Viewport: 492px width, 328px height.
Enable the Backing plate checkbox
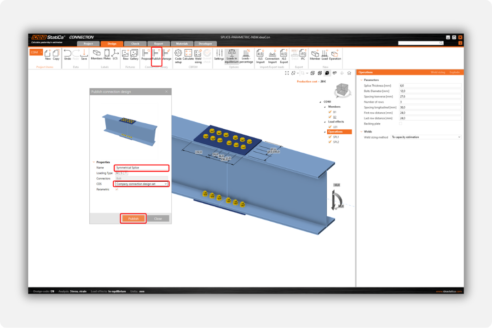400,124
